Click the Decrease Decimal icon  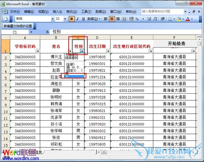pos(155,19)
